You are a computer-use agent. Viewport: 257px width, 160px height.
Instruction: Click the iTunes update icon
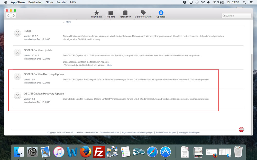tap(17, 33)
